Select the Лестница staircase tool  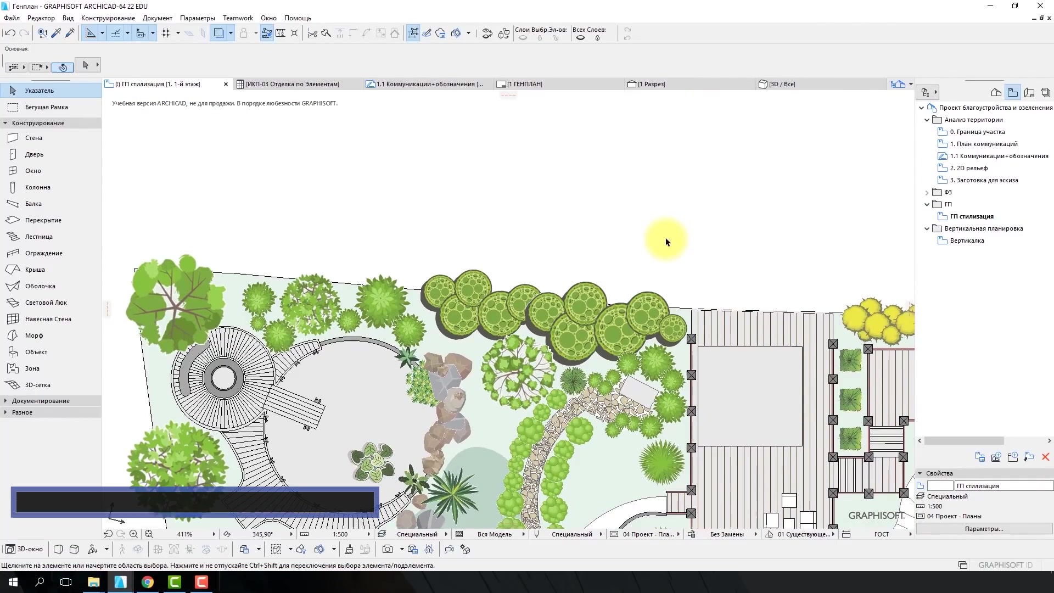point(39,237)
